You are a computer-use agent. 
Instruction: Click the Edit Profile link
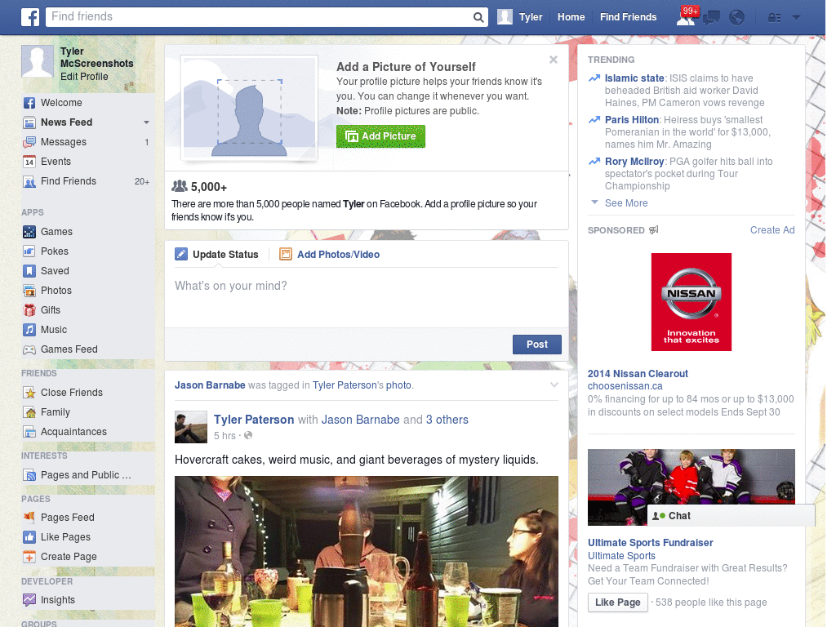coord(84,77)
